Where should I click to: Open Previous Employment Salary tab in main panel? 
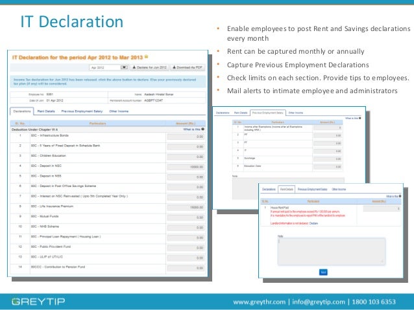pos(82,111)
